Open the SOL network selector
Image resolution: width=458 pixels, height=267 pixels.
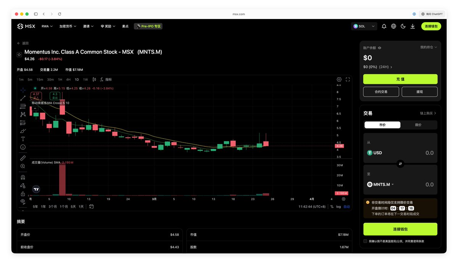(364, 26)
